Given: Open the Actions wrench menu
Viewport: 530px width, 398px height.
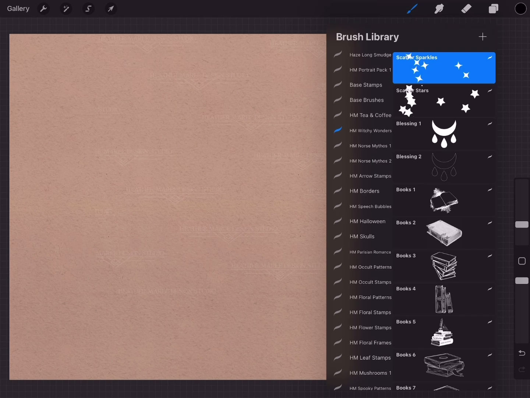Looking at the screenshot, I should (43, 8).
